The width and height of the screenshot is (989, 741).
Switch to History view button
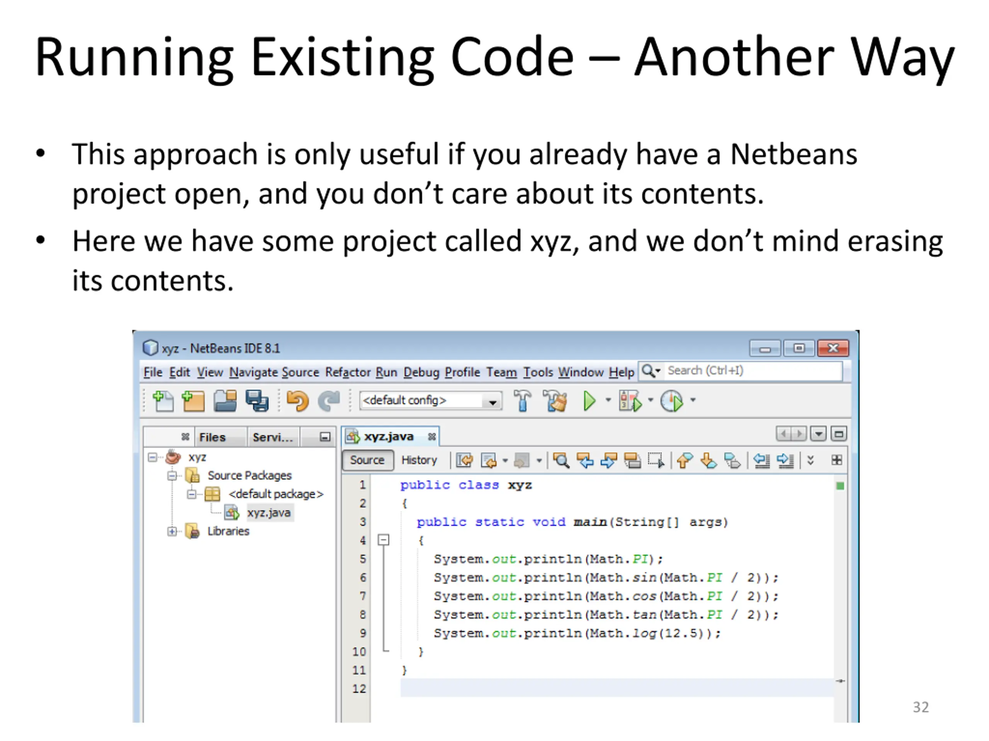coord(419,460)
